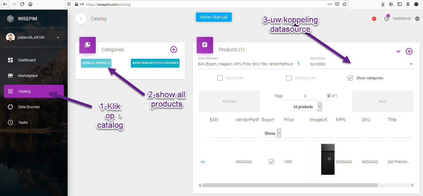Bookmark this page with the star icon
Screen dimensions: 423x196
coord(344,4)
